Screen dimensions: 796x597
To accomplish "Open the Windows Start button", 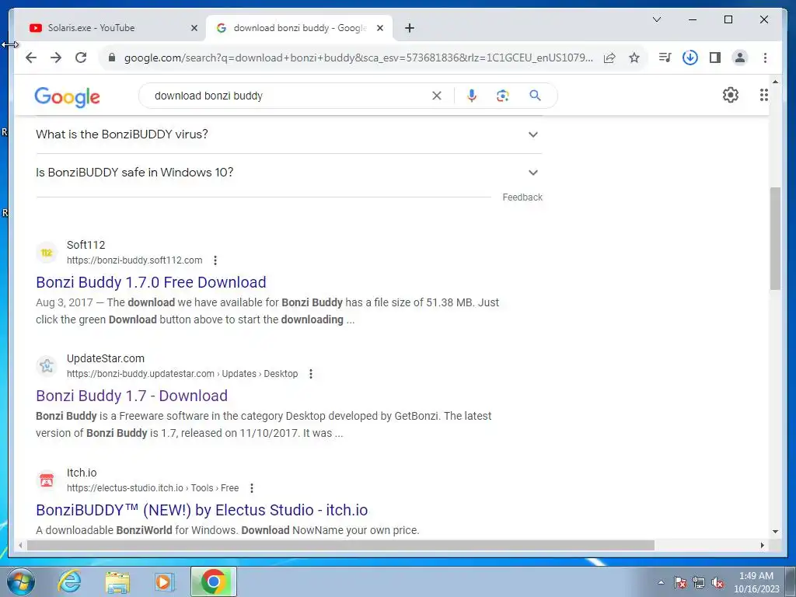I will (21, 581).
